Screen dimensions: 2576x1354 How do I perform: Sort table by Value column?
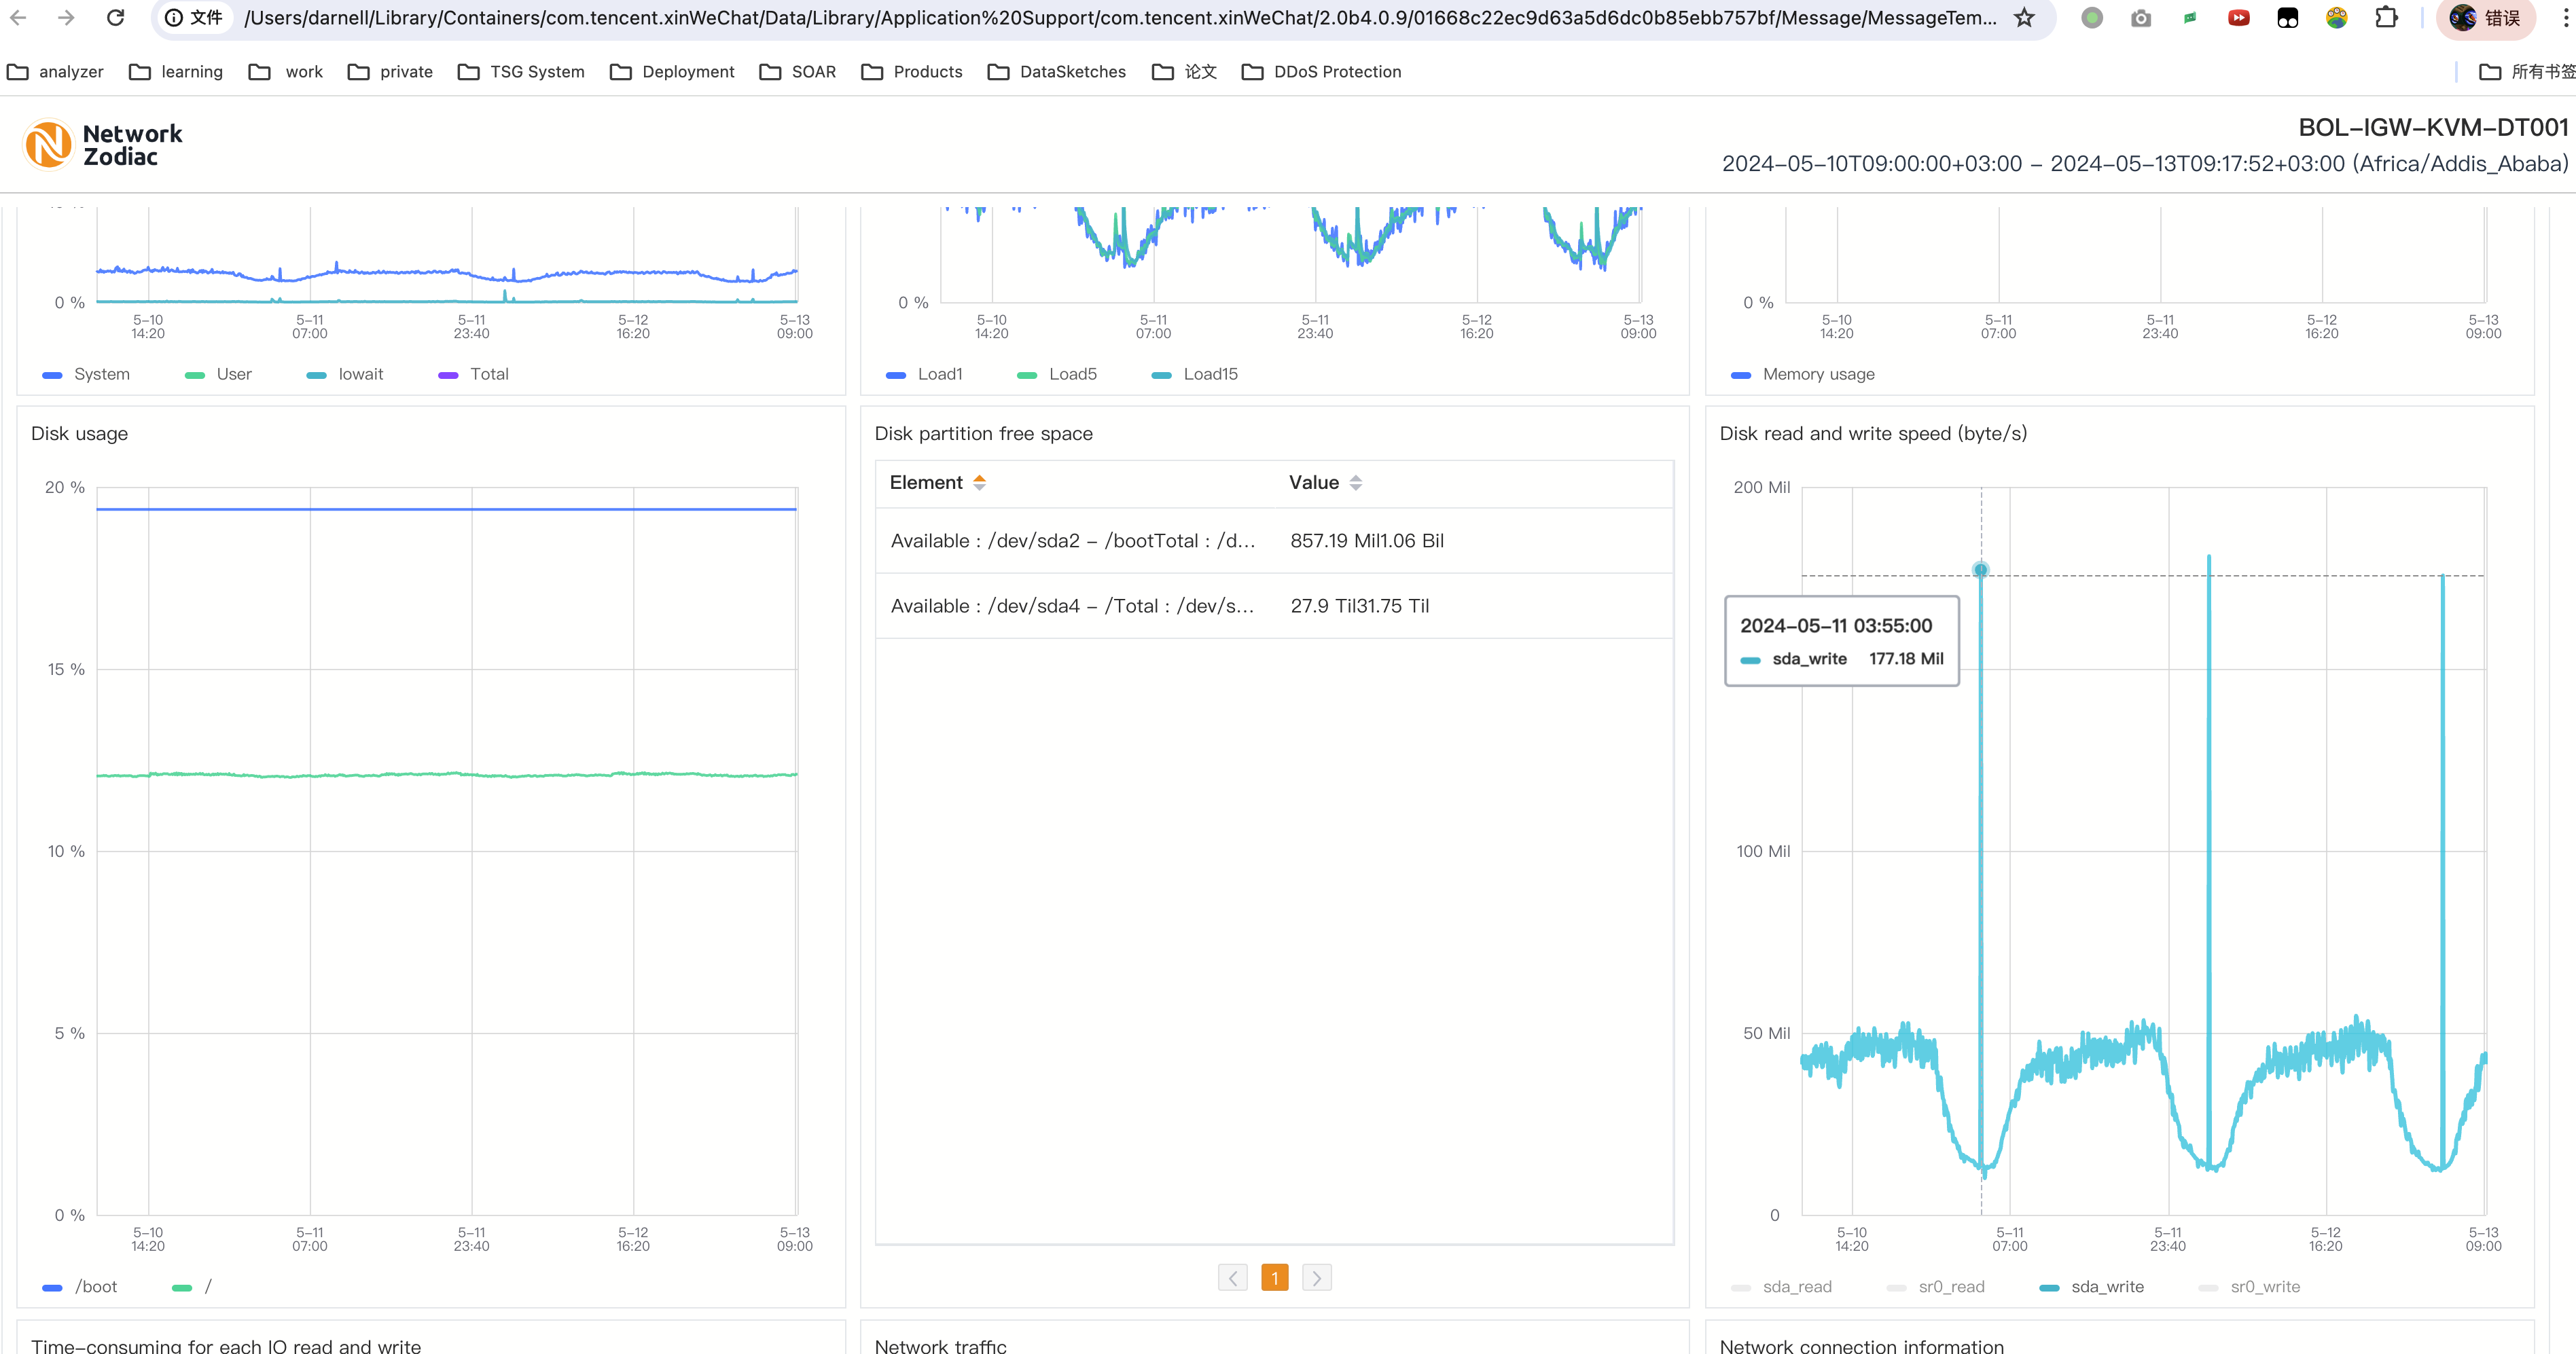[1355, 483]
